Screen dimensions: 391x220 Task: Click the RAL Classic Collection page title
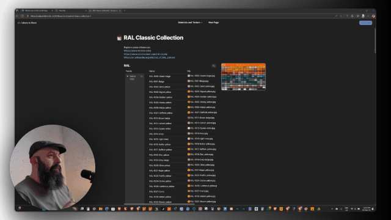(x=153, y=38)
